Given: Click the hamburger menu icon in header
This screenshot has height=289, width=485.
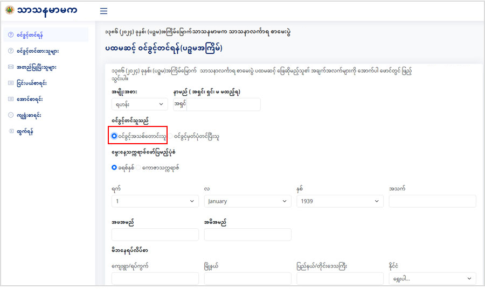Looking at the screenshot, I should click(103, 11).
